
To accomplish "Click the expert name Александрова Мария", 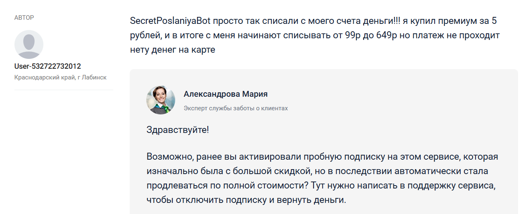I will point(226,94).
